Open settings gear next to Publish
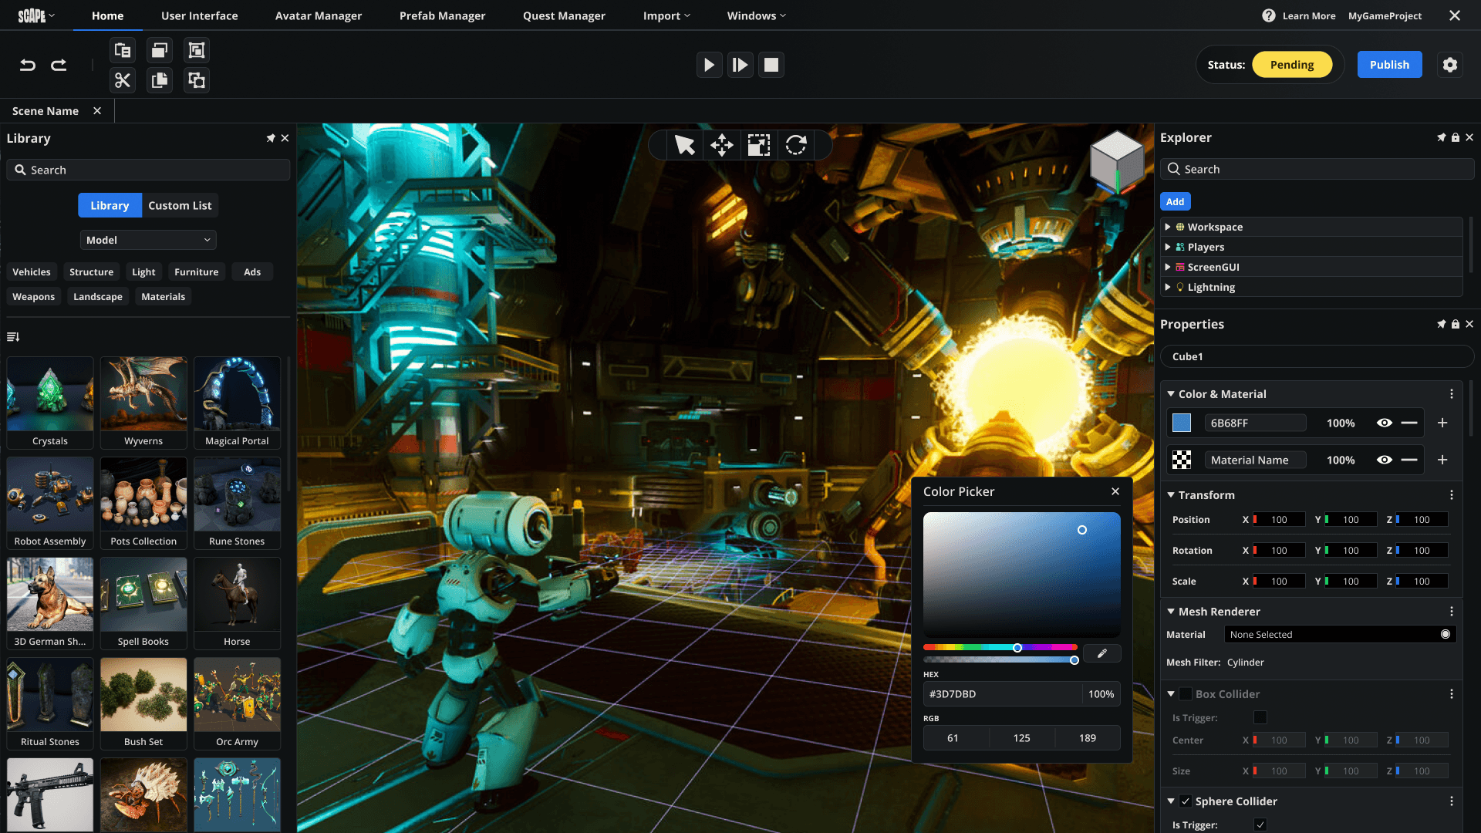This screenshot has width=1481, height=833. click(1450, 65)
